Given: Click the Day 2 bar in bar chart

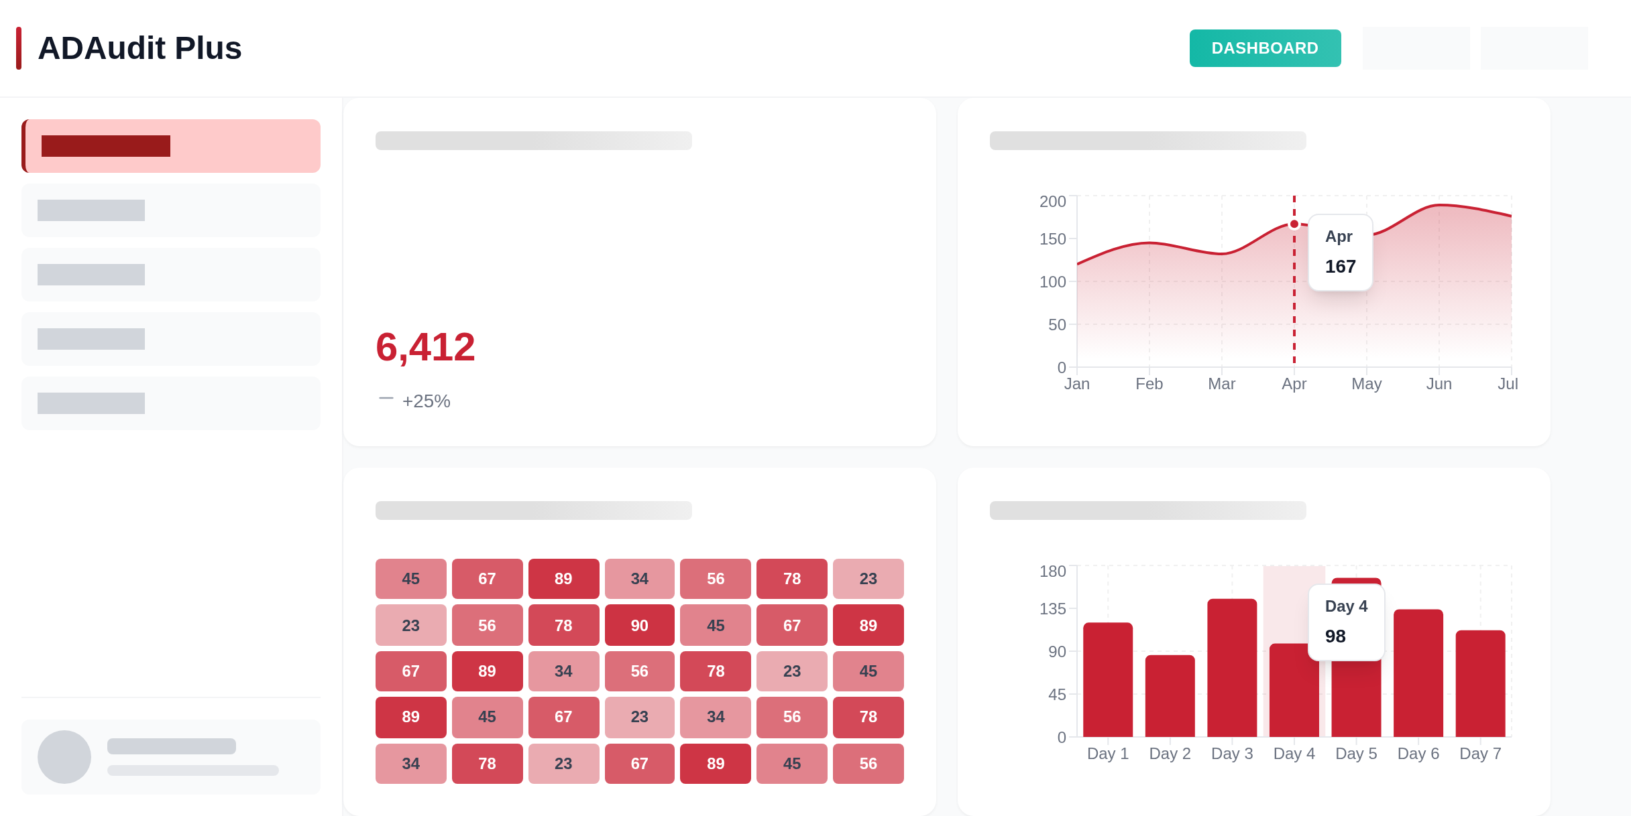Looking at the screenshot, I should (1170, 695).
